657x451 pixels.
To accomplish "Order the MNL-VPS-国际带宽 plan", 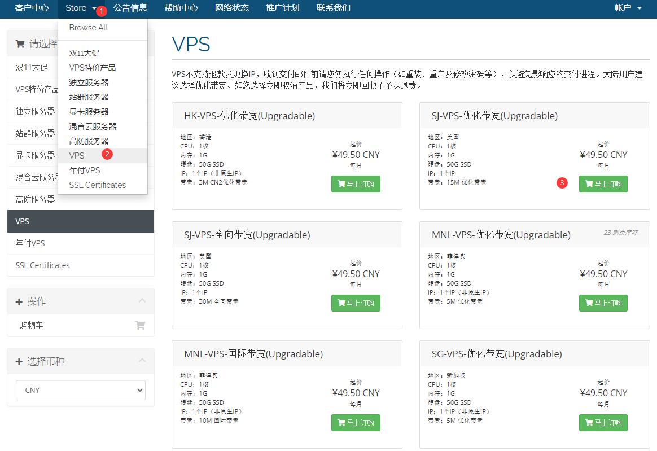I will pos(356,423).
